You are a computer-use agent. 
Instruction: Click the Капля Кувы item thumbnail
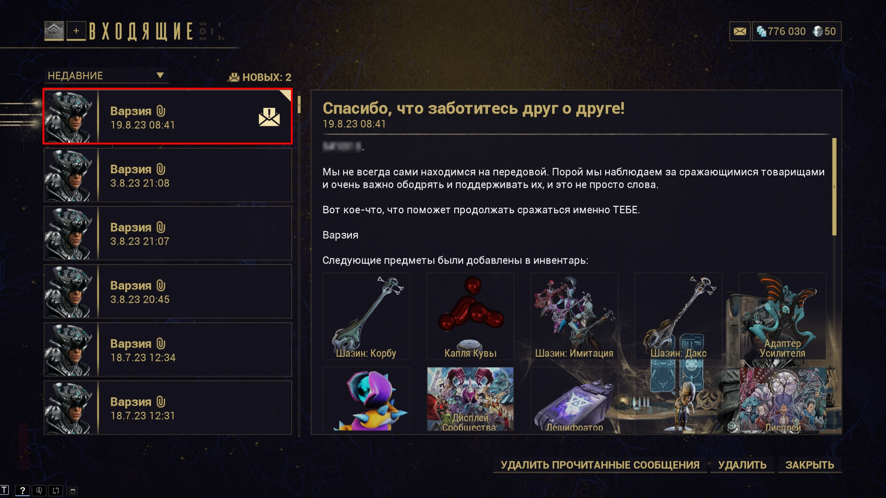tap(470, 316)
